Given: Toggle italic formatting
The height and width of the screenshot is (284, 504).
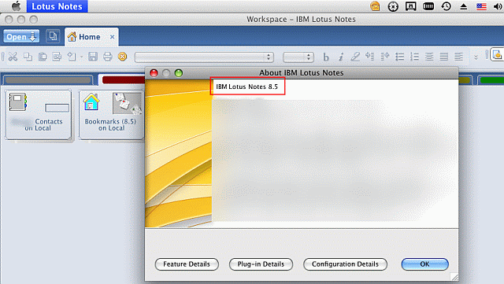Looking at the screenshot, I should point(341,57).
